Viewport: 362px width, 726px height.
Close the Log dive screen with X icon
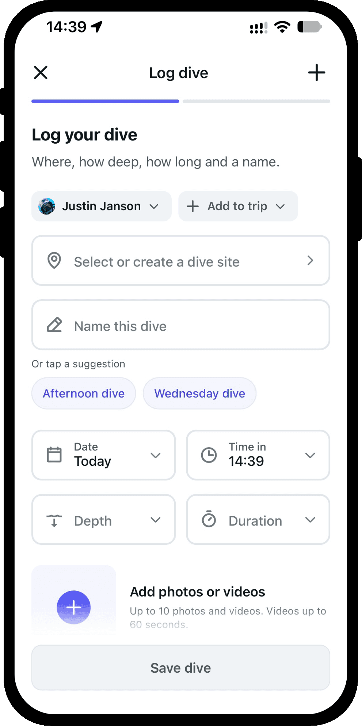41,72
